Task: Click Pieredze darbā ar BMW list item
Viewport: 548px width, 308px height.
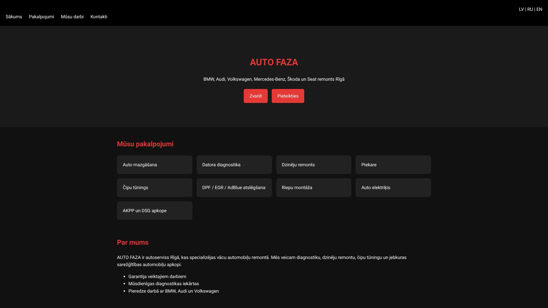Action: pos(174,291)
